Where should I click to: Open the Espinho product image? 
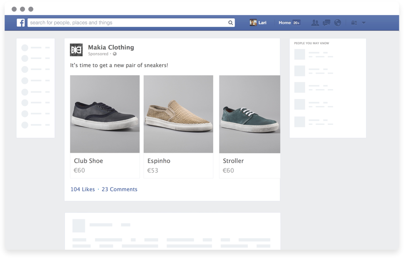pos(178,114)
